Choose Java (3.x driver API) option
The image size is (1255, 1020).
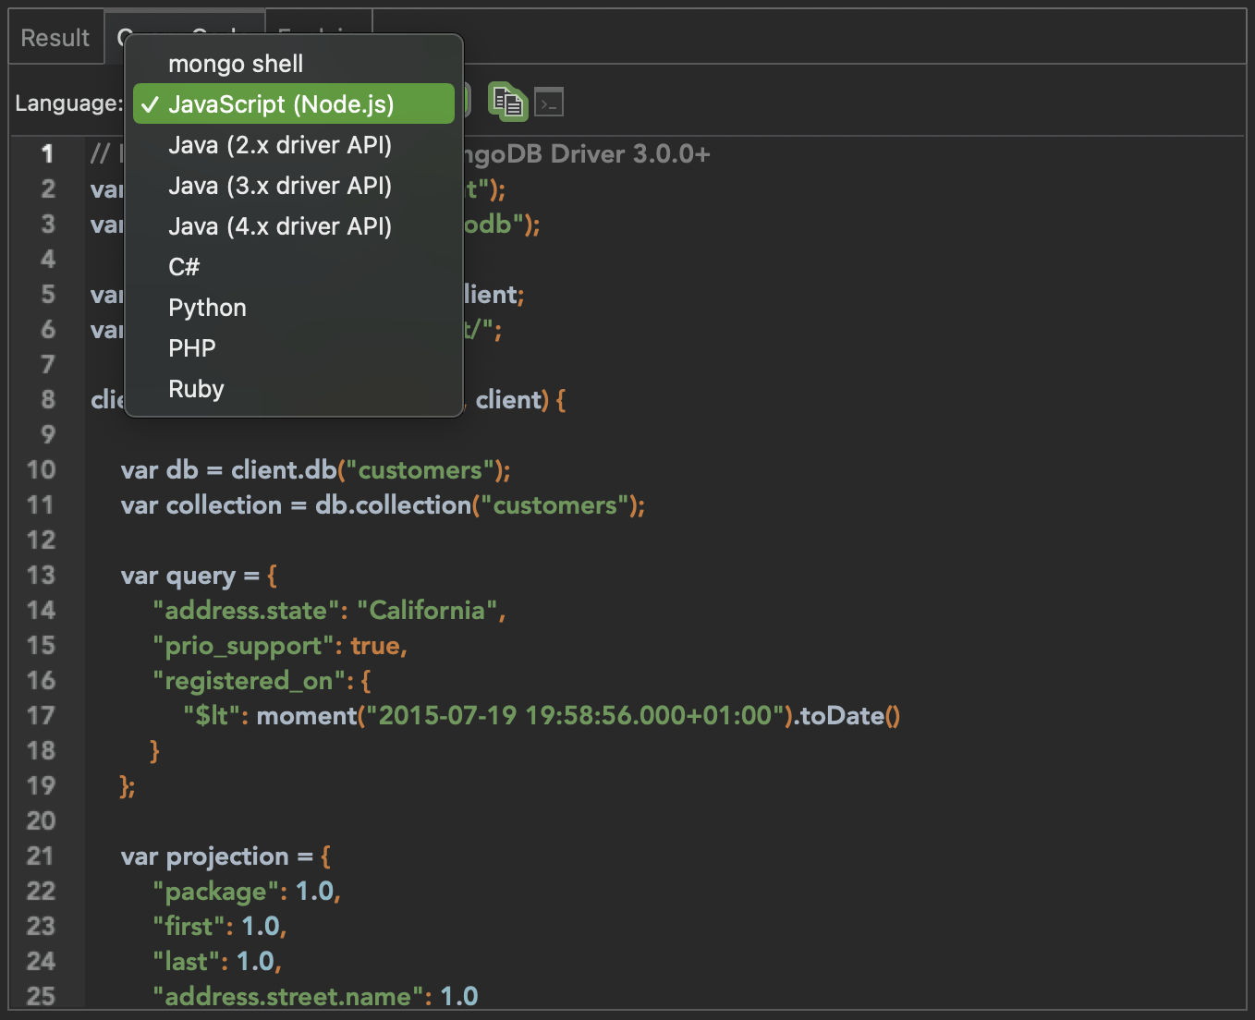[280, 186]
